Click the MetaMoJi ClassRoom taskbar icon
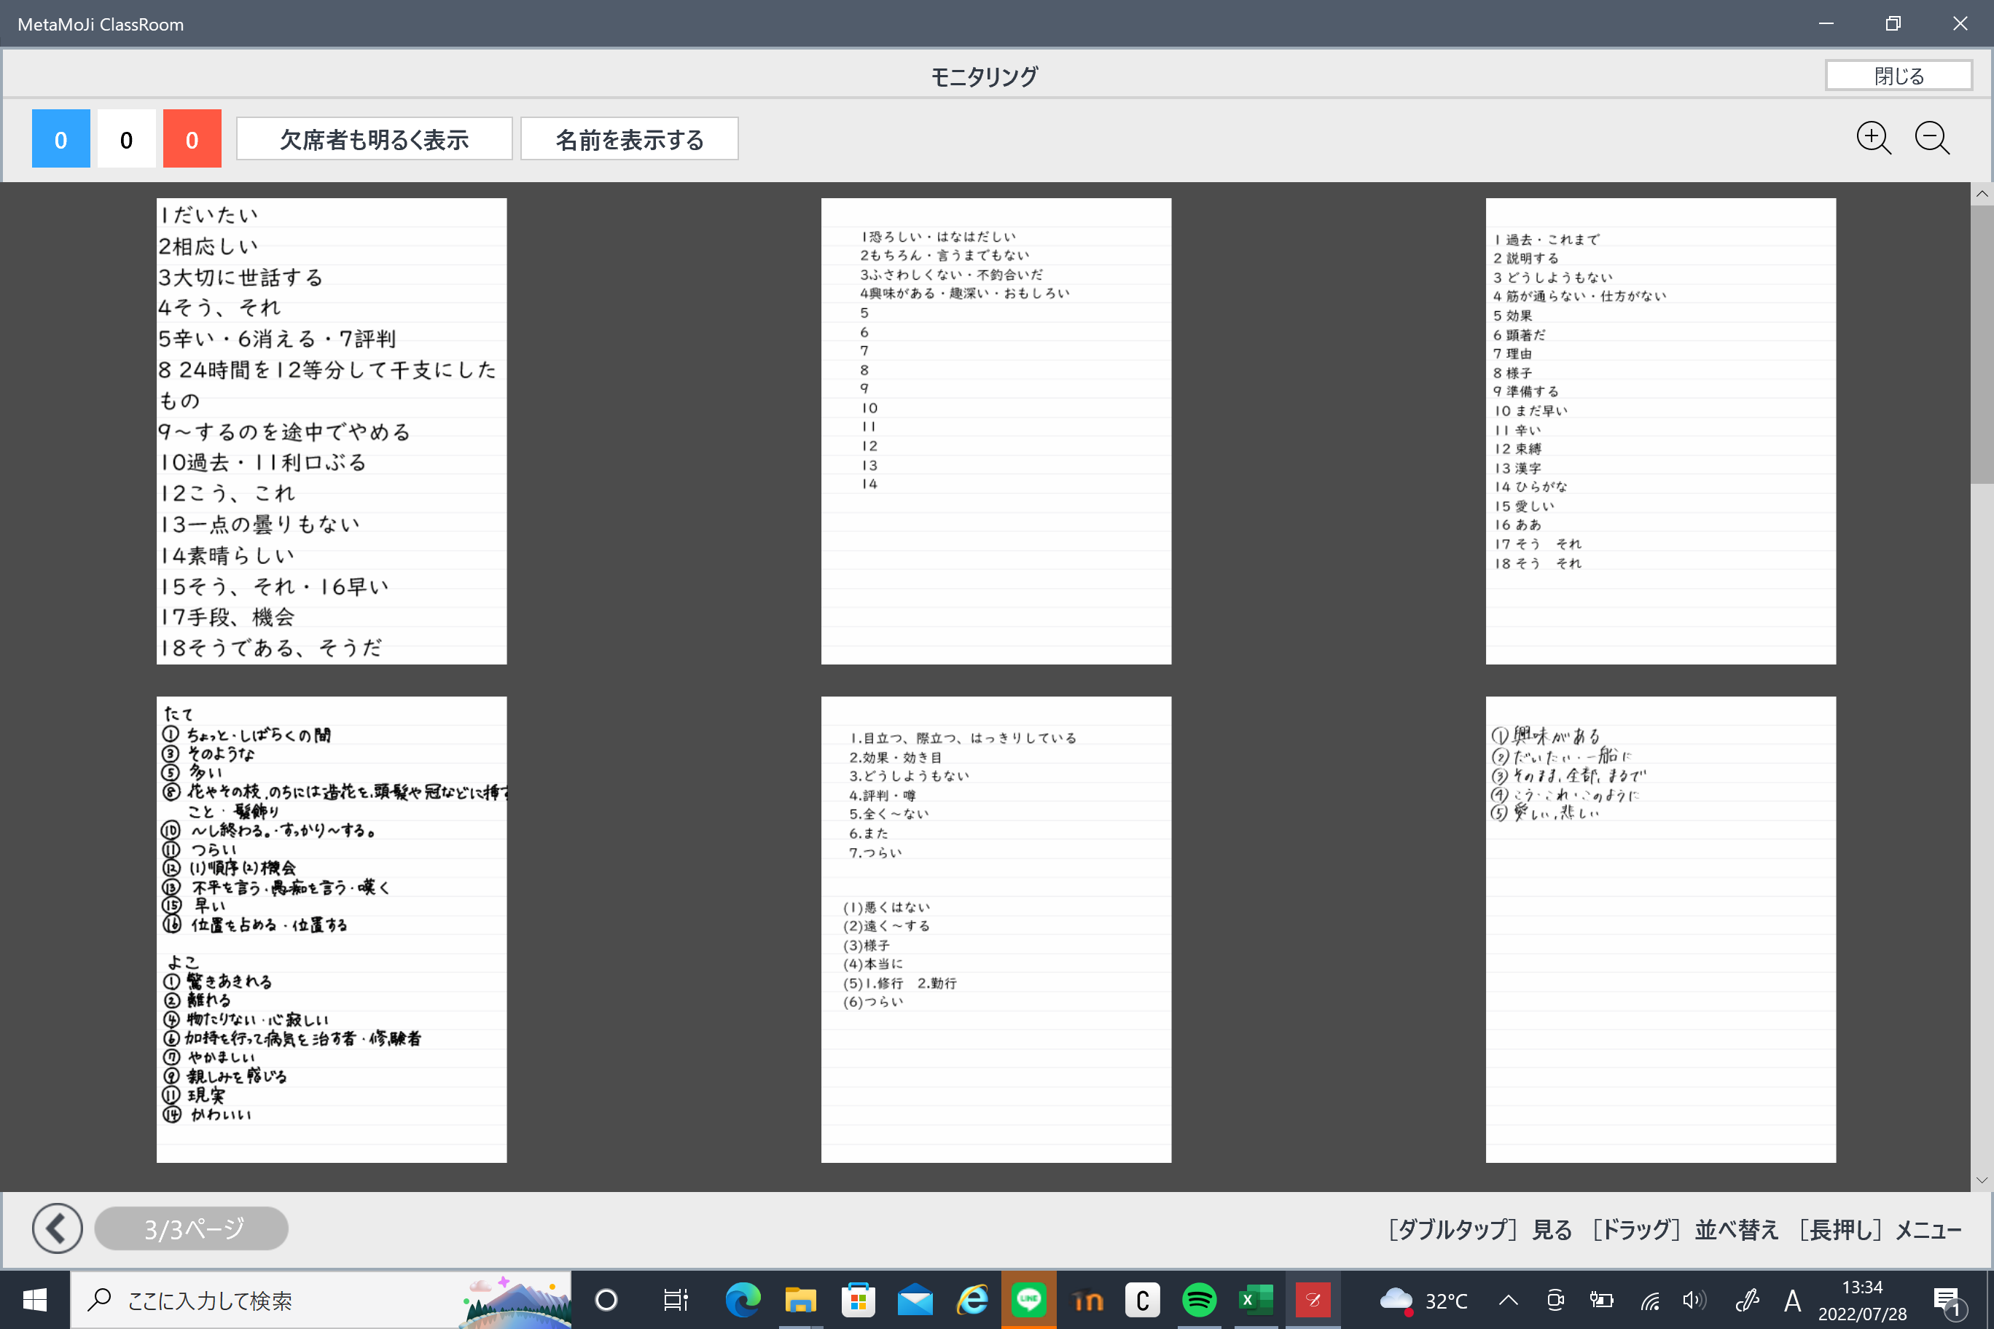The image size is (1994, 1329). (1313, 1299)
